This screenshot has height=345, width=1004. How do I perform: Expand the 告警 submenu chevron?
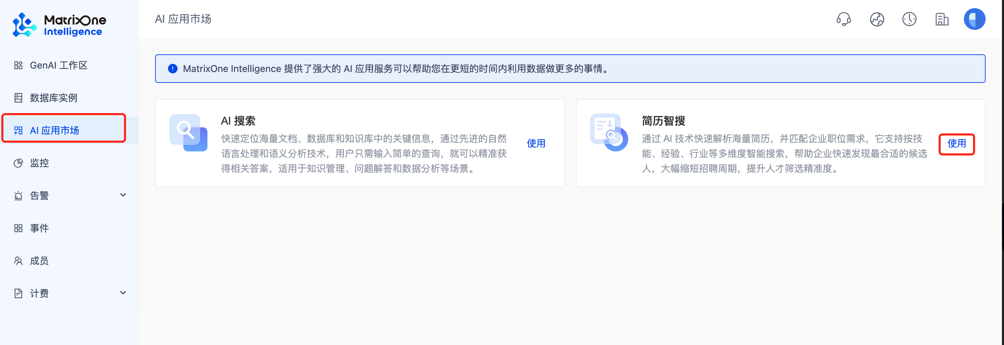pos(123,195)
